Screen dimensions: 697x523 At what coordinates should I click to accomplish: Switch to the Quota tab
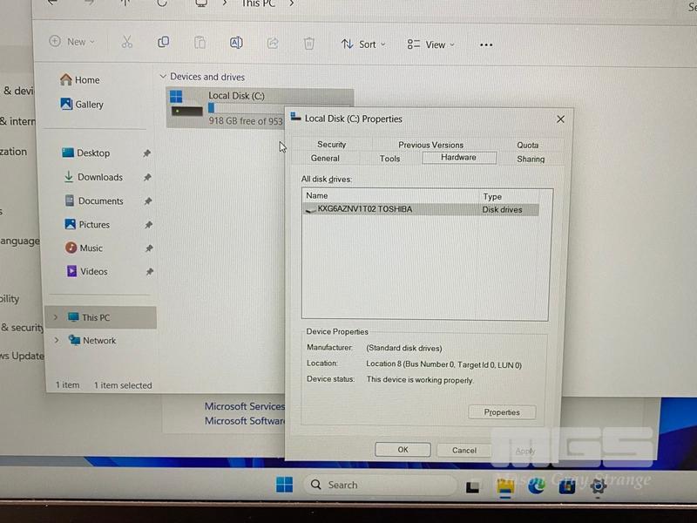click(528, 145)
